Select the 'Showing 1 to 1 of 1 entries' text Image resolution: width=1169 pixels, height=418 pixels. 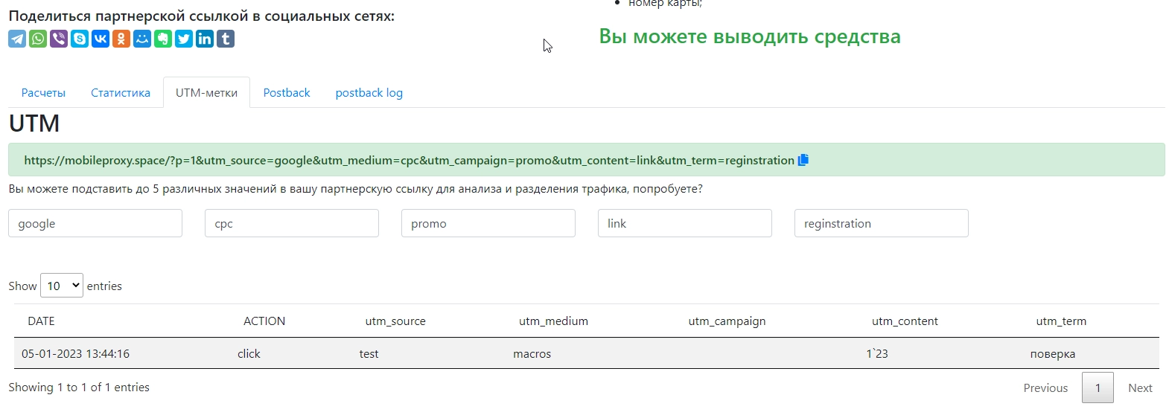tap(79, 388)
